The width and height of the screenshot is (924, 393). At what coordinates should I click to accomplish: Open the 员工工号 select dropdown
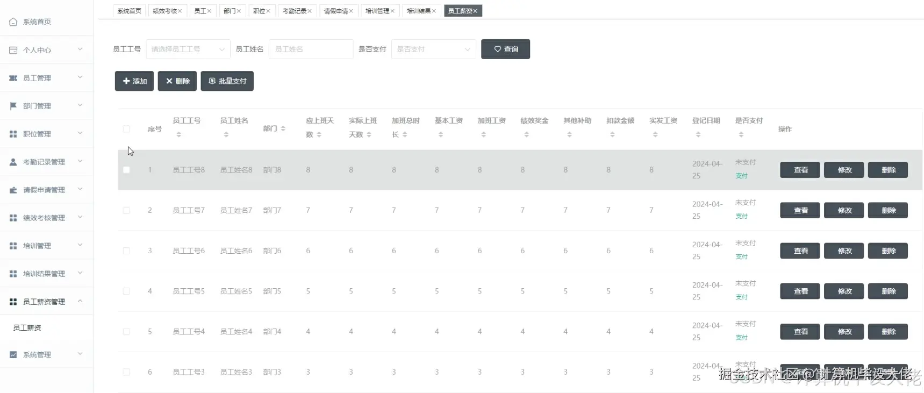(x=188, y=49)
